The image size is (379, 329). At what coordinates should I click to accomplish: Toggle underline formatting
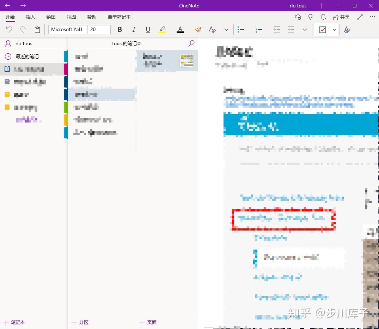point(148,30)
